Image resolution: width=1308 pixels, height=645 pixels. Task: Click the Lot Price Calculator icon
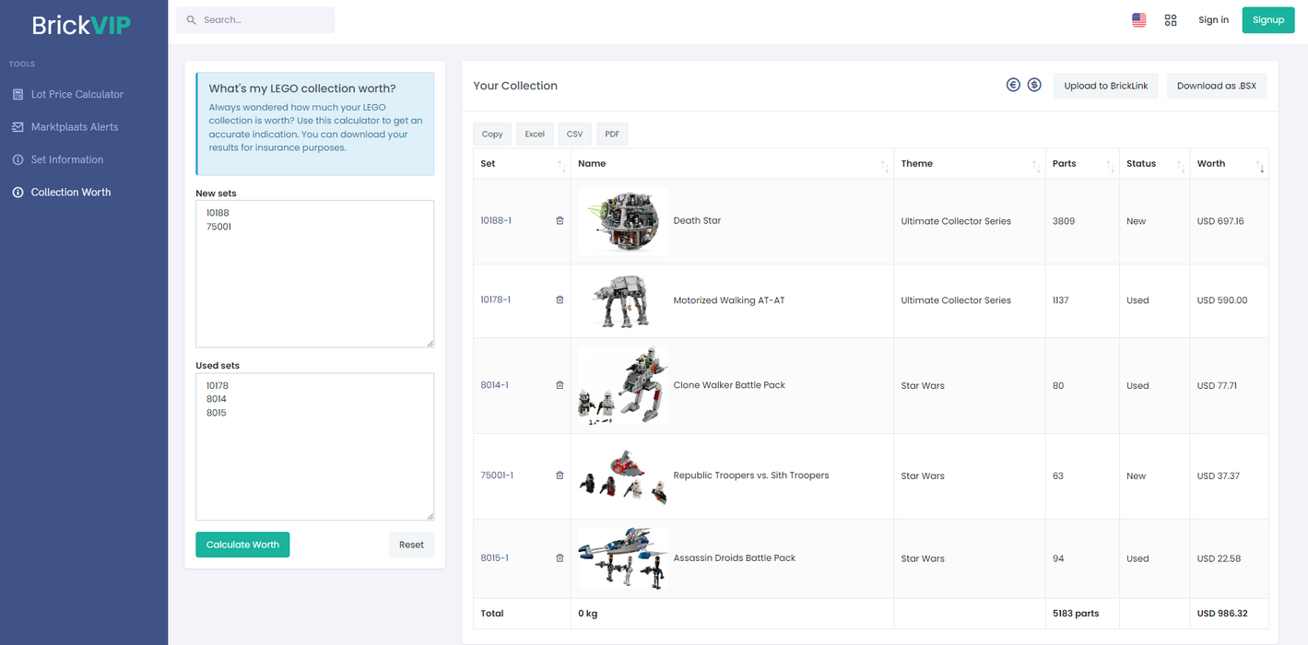click(x=18, y=94)
